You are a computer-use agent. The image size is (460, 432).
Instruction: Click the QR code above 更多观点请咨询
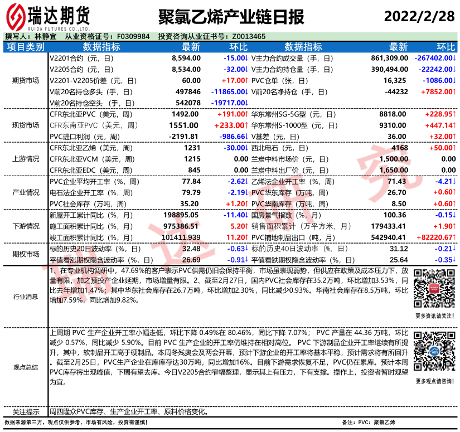pyautogui.click(x=433, y=352)
